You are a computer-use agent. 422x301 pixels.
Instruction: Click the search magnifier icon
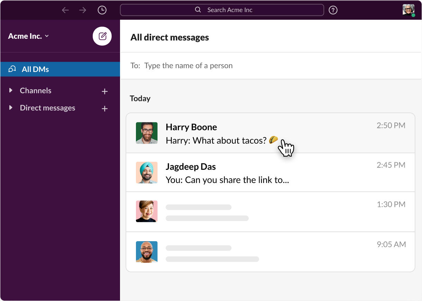[198, 10]
